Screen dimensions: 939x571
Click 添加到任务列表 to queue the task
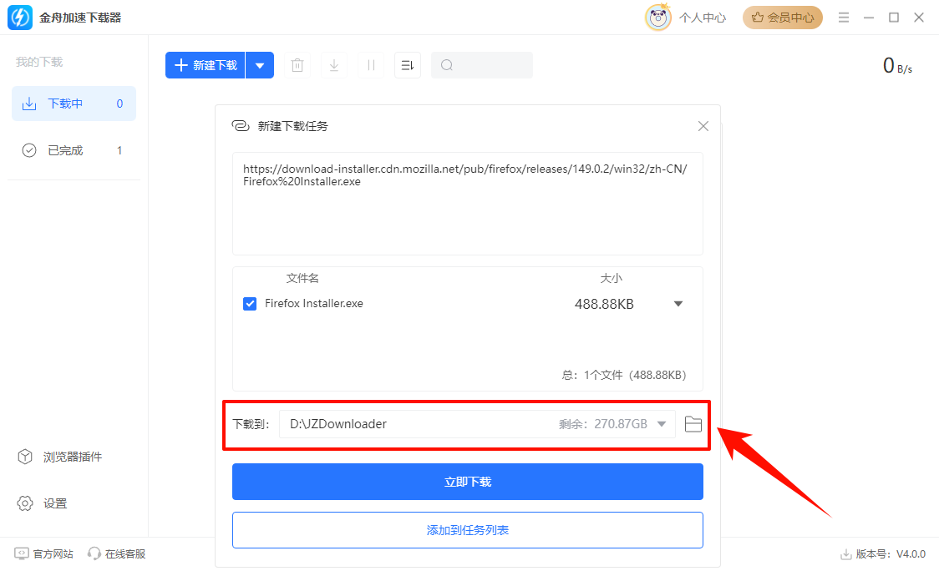[467, 530]
